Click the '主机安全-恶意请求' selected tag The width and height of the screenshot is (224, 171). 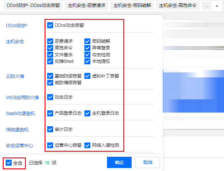[86, 6]
